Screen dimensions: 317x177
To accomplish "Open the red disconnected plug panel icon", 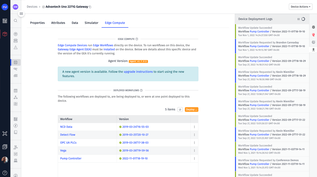I will (x=313, y=35).
